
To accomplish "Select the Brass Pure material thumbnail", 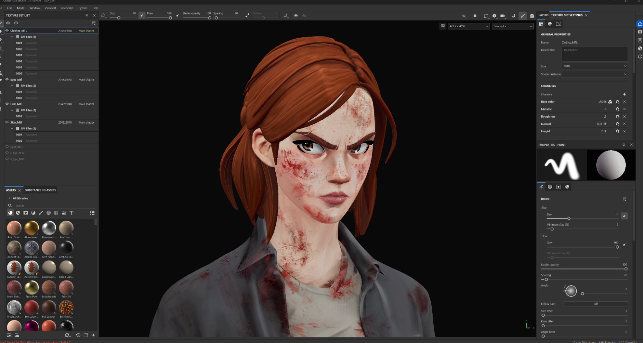I will pos(32,287).
